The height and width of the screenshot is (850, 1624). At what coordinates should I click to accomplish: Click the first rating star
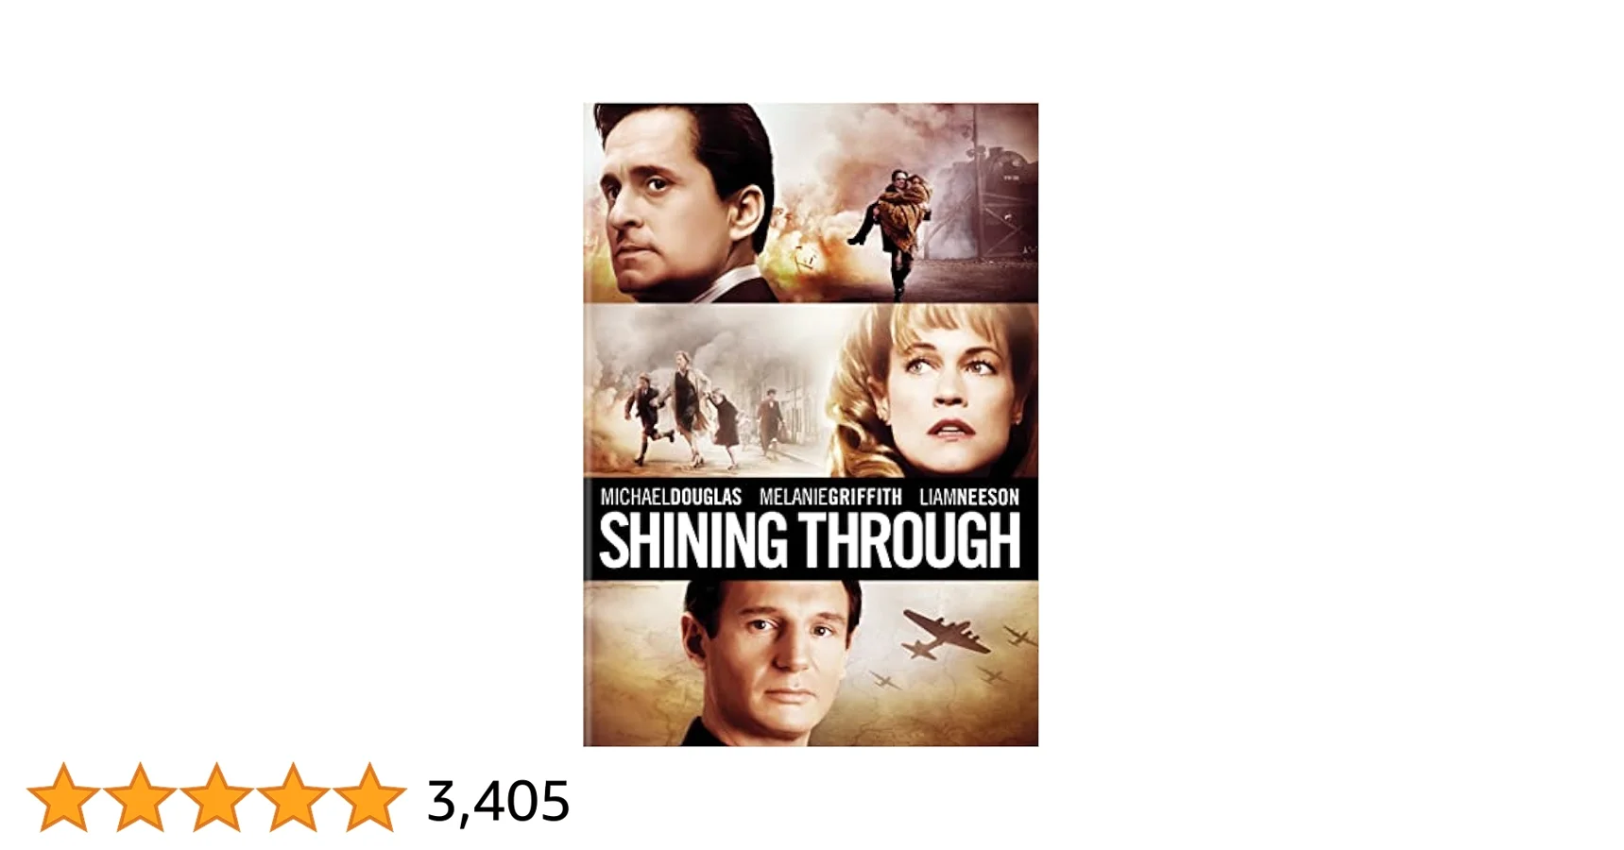(63, 798)
